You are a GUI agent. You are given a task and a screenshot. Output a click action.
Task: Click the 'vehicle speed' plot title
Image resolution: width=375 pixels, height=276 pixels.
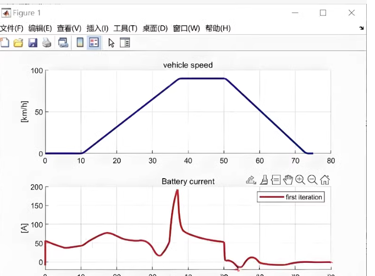tap(188, 65)
